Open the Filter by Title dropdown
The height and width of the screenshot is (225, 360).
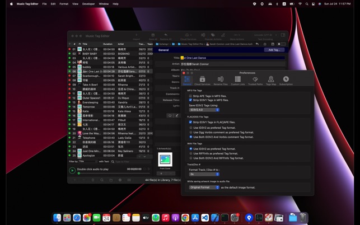(x=88, y=161)
